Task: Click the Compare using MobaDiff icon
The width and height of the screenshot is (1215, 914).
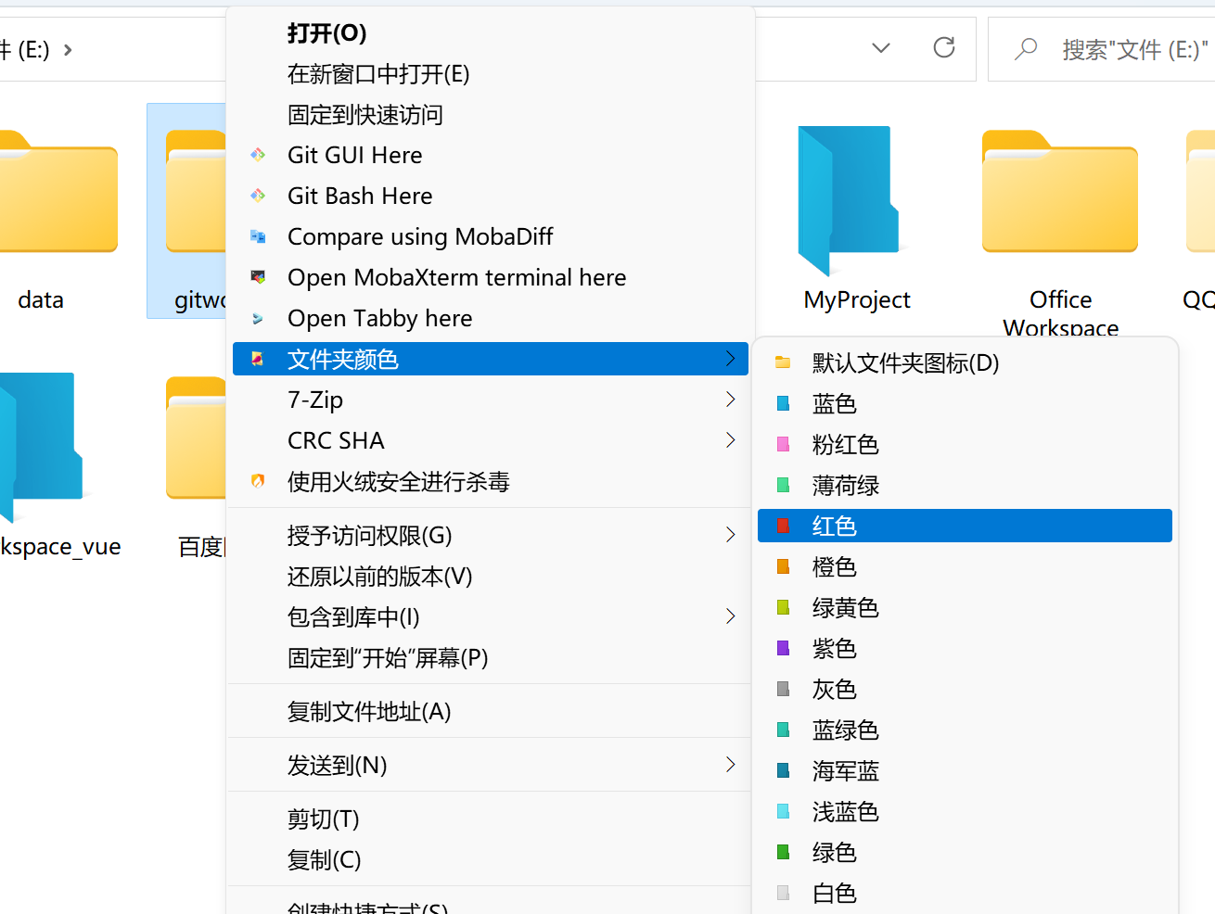Action: [x=258, y=236]
